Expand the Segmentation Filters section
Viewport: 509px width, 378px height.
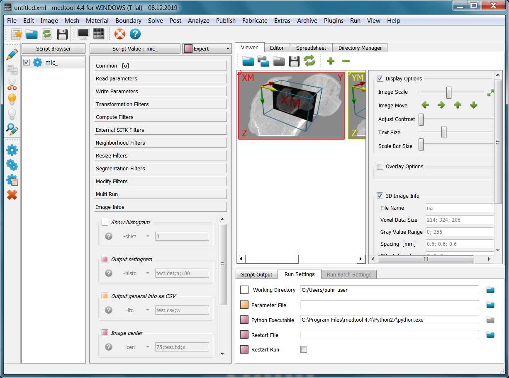point(161,169)
